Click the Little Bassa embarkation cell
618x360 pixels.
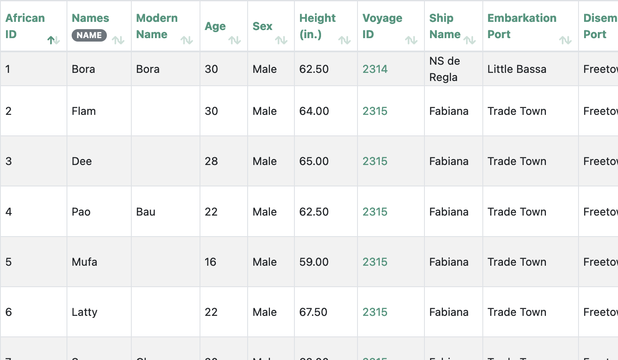517,69
